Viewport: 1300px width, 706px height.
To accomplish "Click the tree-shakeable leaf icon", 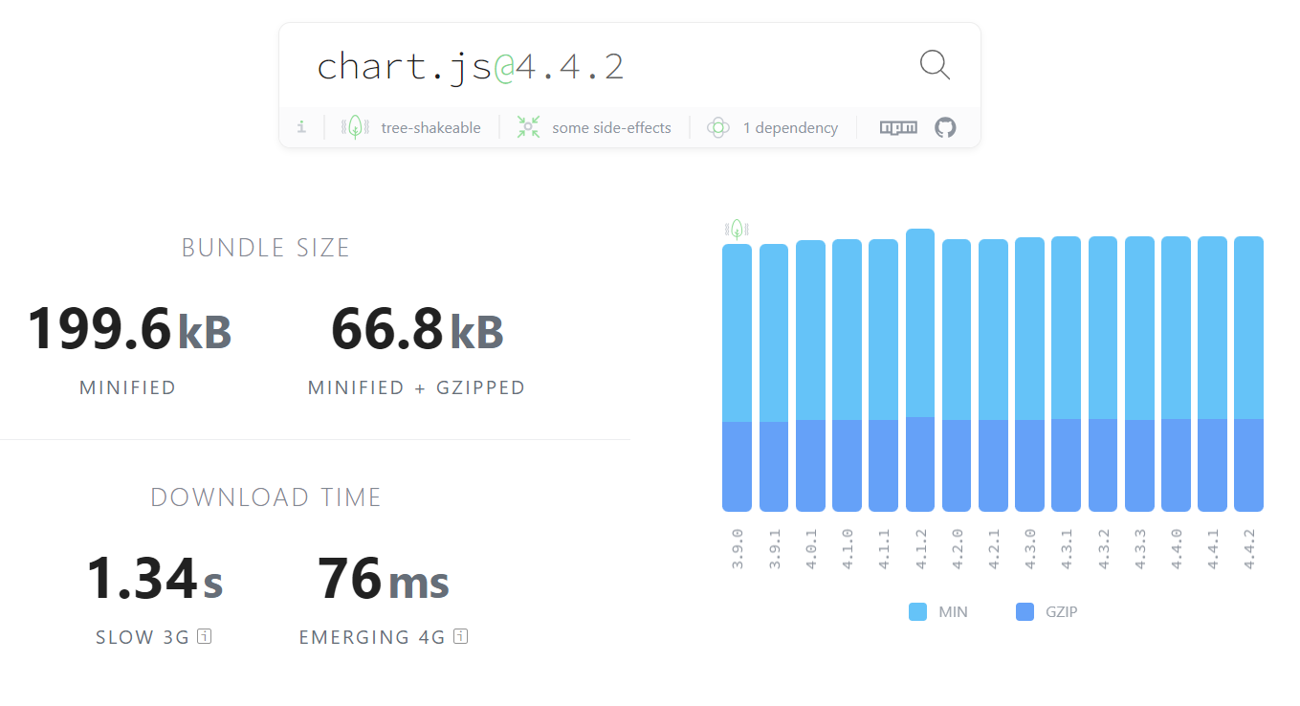I will (x=355, y=127).
